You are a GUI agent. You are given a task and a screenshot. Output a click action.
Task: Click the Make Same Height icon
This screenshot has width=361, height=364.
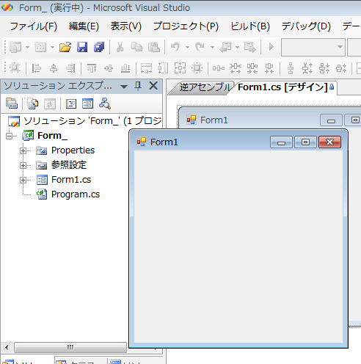[x=163, y=68]
